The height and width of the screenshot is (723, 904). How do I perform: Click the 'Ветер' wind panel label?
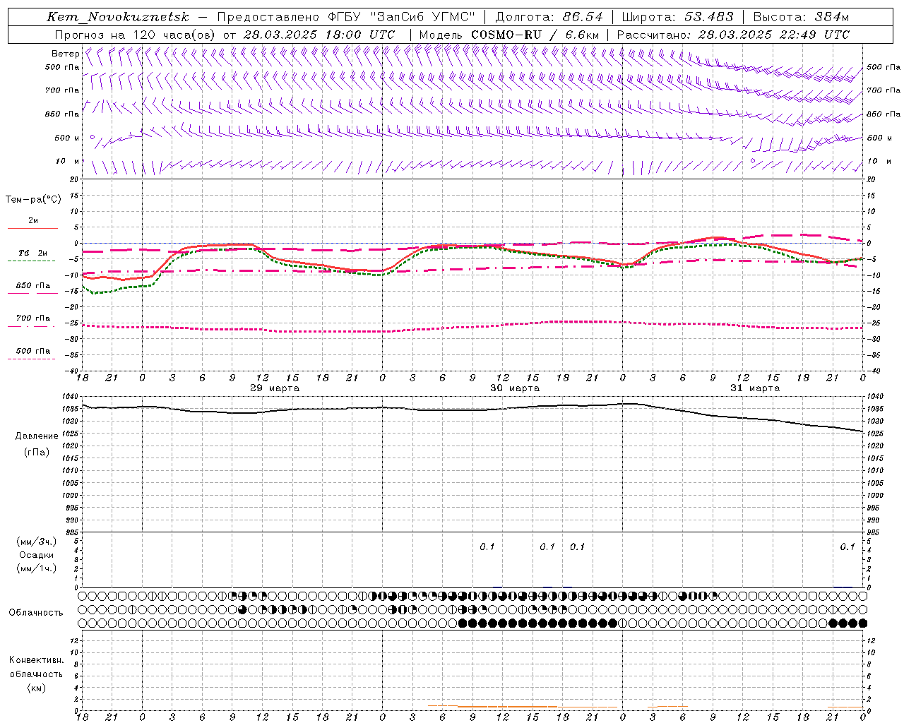65,54
